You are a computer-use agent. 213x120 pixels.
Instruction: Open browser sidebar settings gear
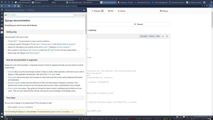pyautogui.click(x=2, y=114)
